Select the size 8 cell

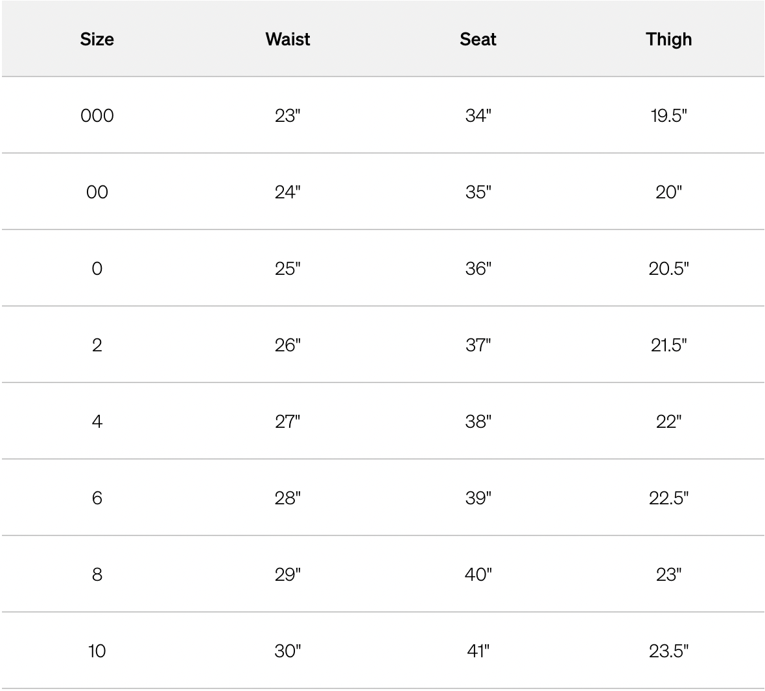[x=97, y=575]
